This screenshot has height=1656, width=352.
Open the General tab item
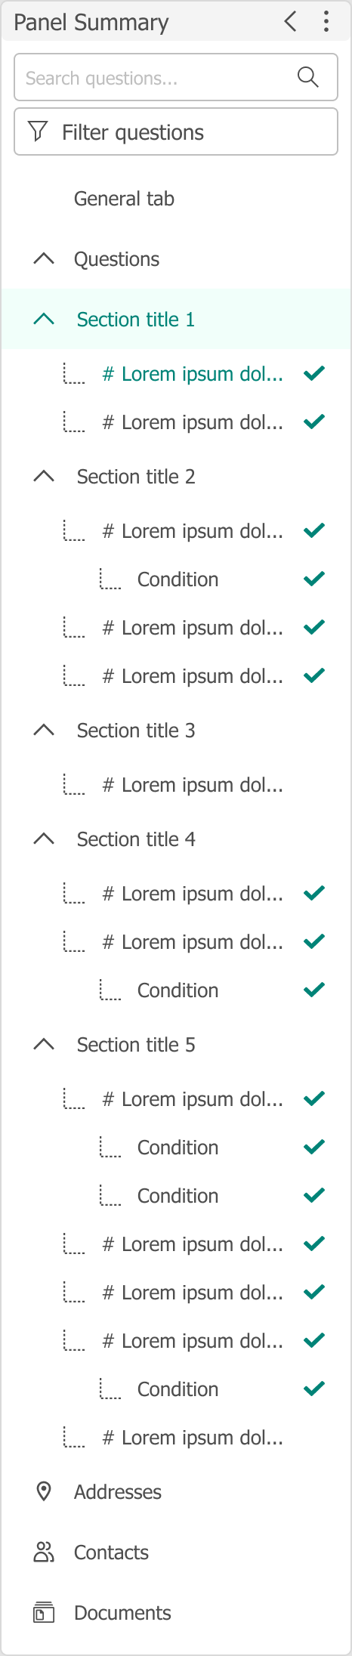point(124,199)
